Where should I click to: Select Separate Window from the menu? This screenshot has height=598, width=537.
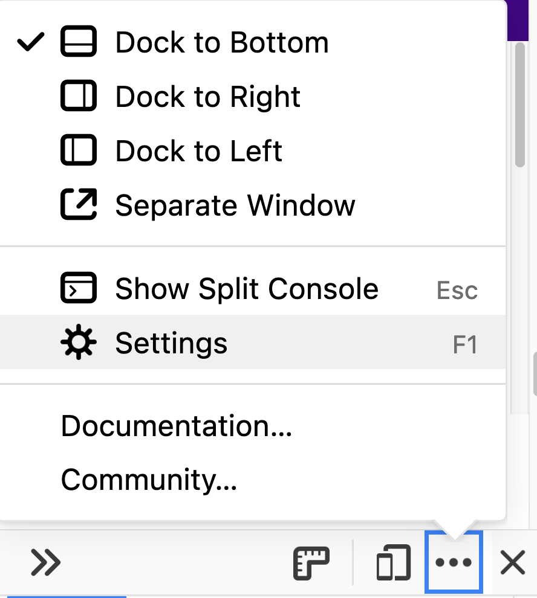coord(235,205)
